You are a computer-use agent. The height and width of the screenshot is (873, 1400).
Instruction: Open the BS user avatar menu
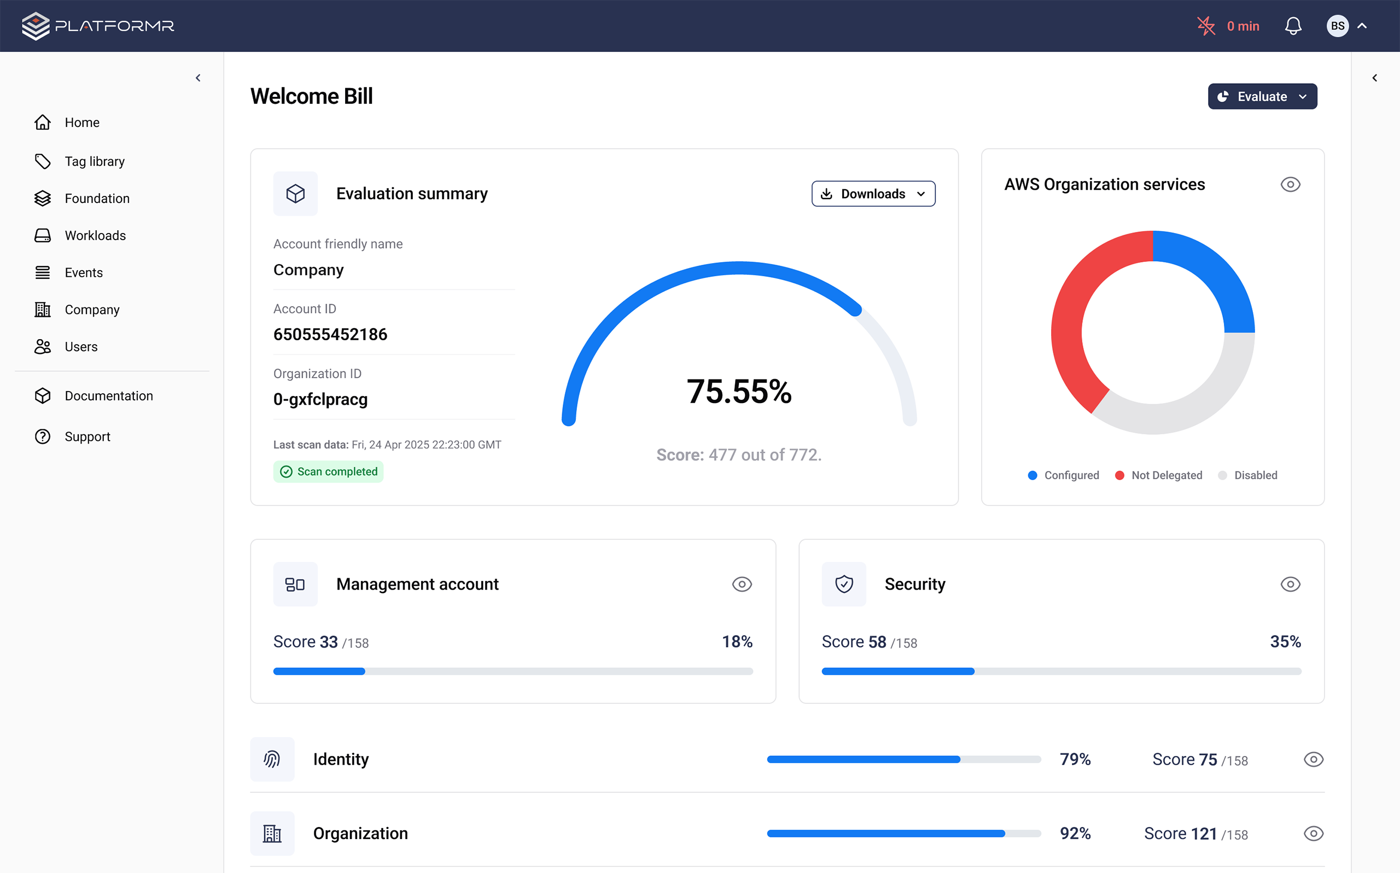(x=1337, y=26)
